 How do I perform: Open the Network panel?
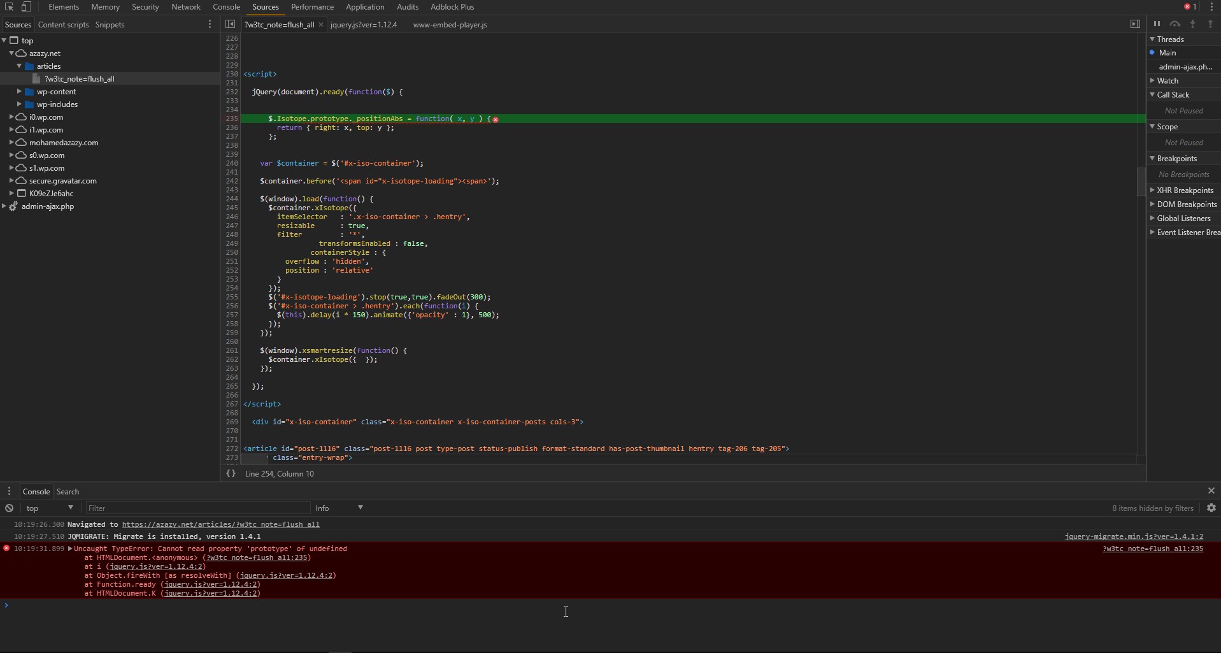[x=186, y=7]
